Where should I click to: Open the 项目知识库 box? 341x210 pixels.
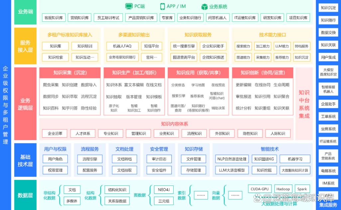click(298, 18)
